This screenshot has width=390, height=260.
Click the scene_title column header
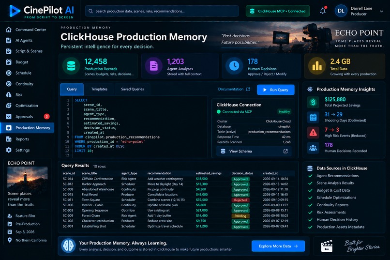[x=90, y=173]
